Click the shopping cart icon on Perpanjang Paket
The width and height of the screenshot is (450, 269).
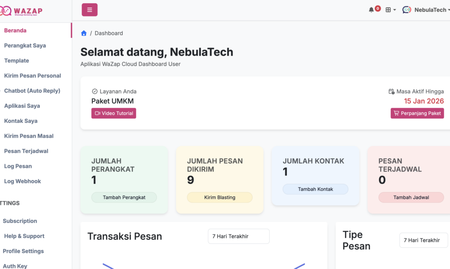396,113
